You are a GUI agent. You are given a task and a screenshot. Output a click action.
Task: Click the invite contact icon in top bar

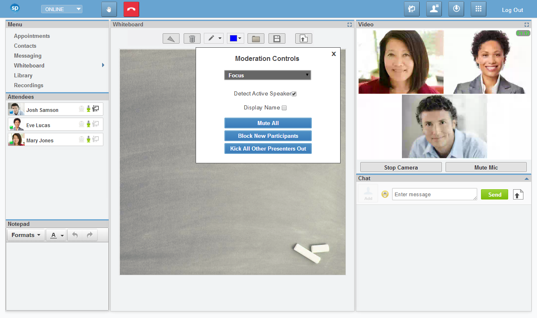(x=434, y=9)
